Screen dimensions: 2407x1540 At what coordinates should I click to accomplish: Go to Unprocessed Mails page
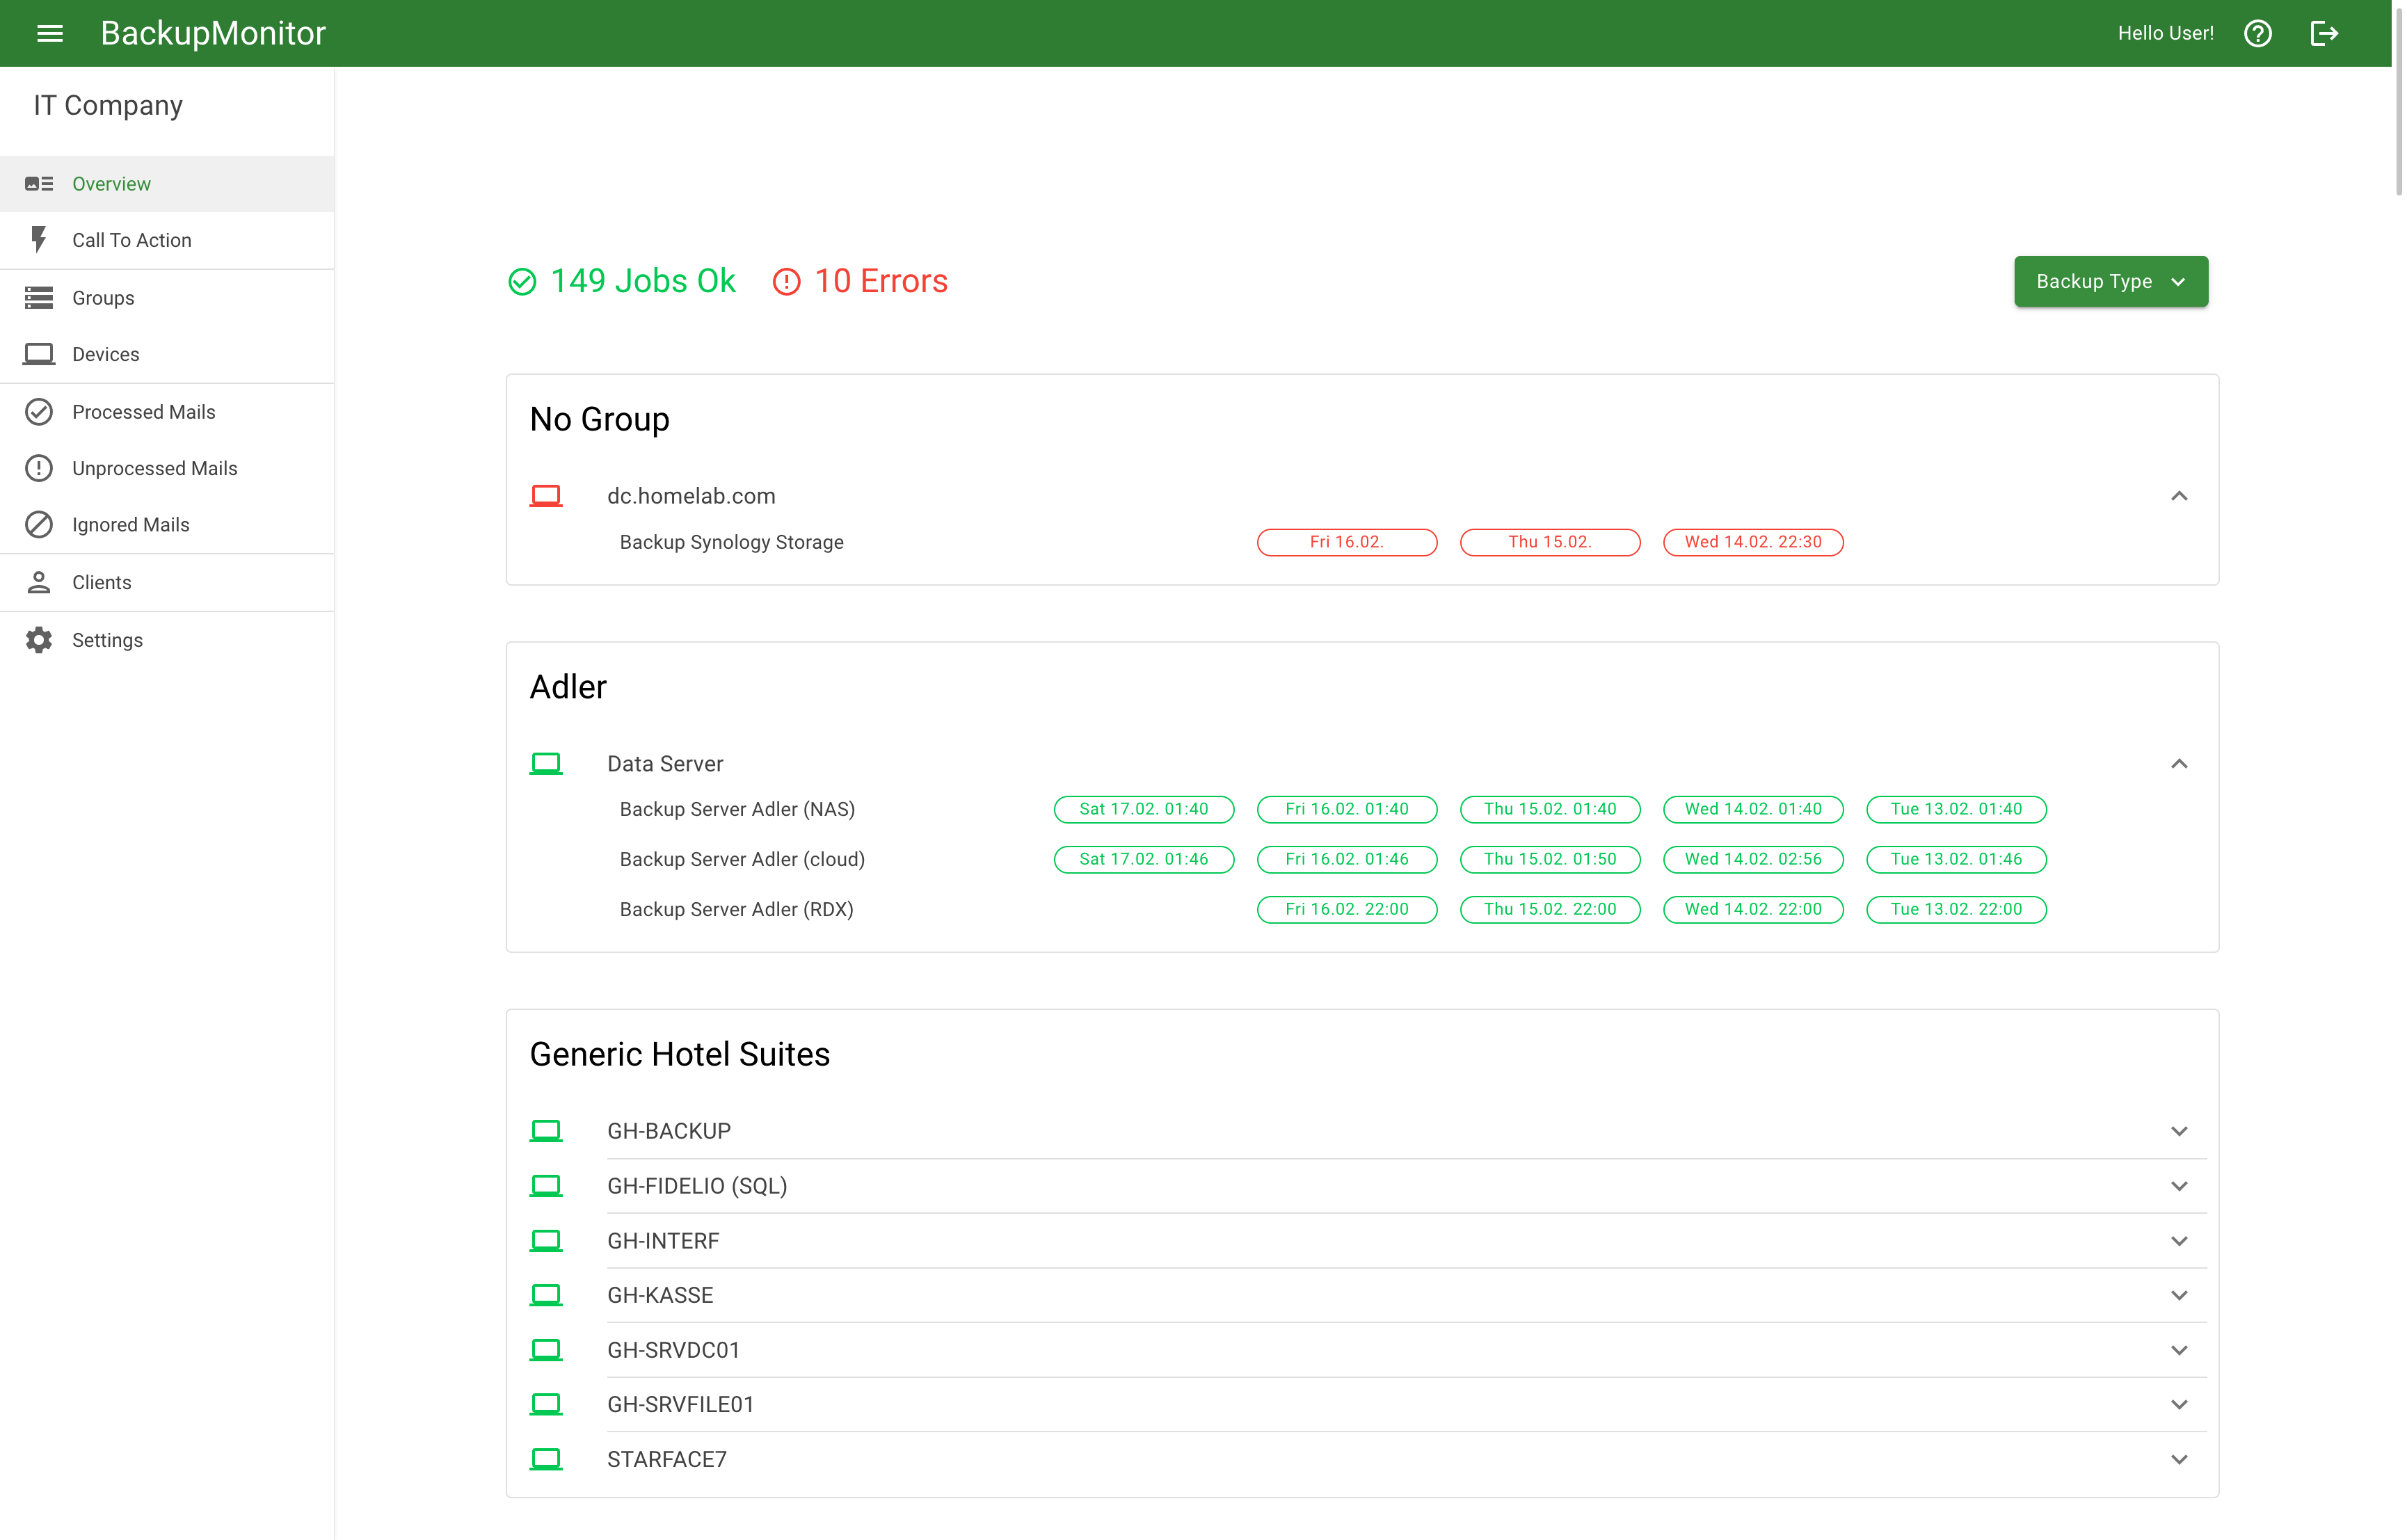154,468
